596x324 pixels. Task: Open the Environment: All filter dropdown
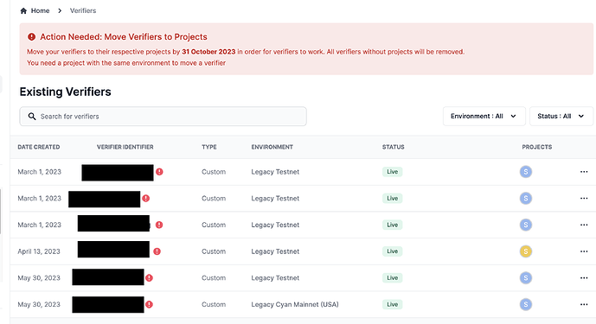pos(484,117)
